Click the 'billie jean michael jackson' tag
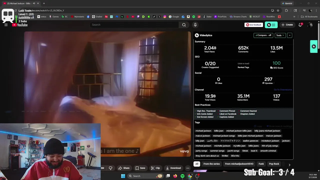The width and height of the screenshot is (320, 180). pos(250,136)
